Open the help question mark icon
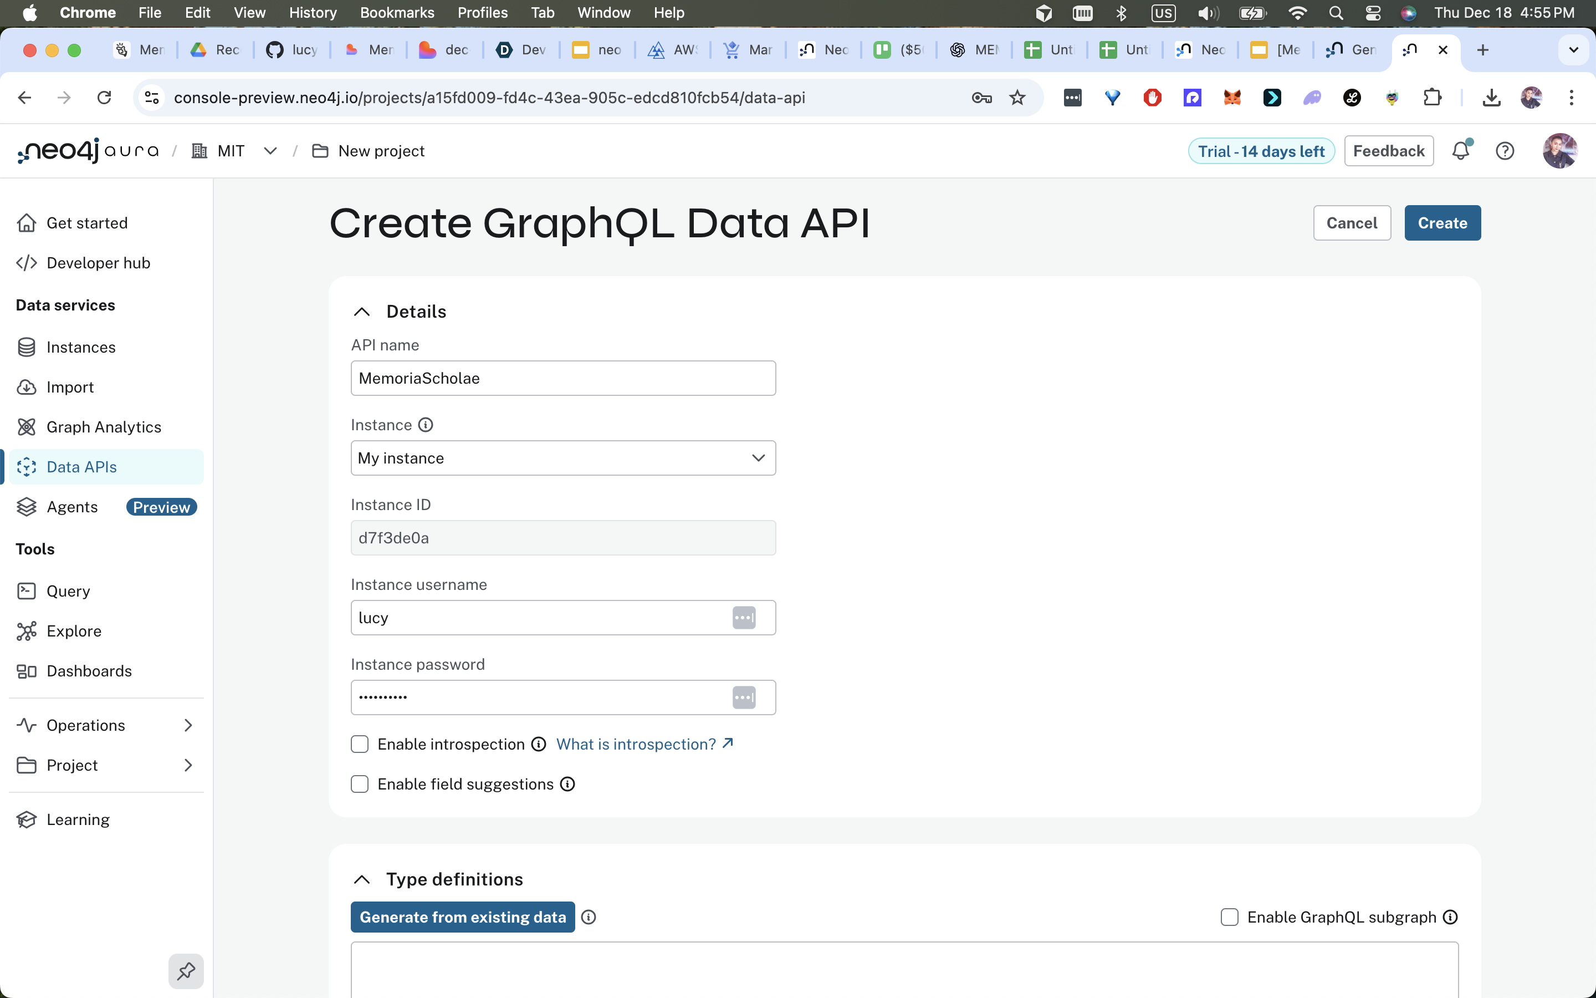 click(x=1505, y=151)
